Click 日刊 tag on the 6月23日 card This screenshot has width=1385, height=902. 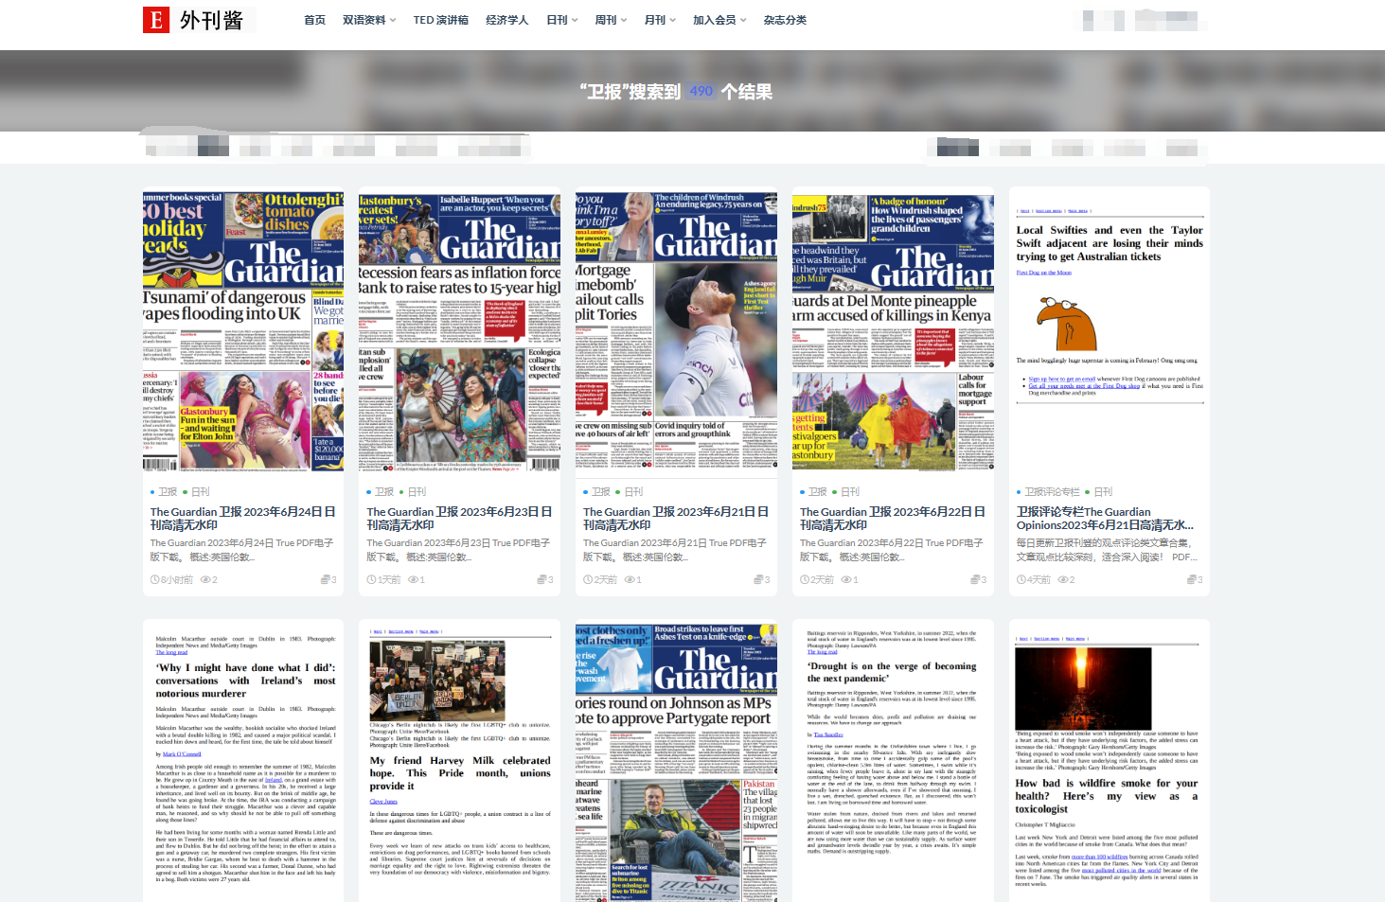click(x=417, y=492)
